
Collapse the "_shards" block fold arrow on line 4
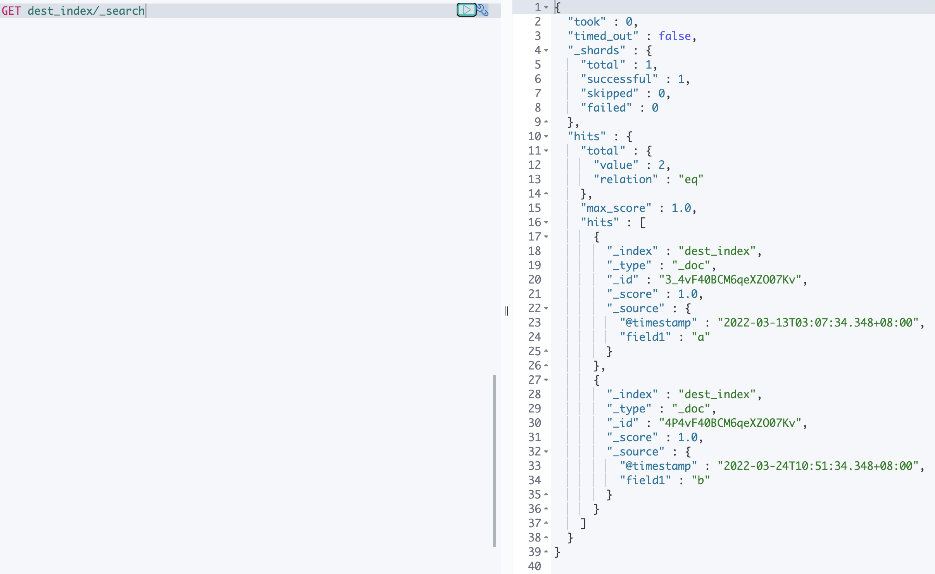546,50
